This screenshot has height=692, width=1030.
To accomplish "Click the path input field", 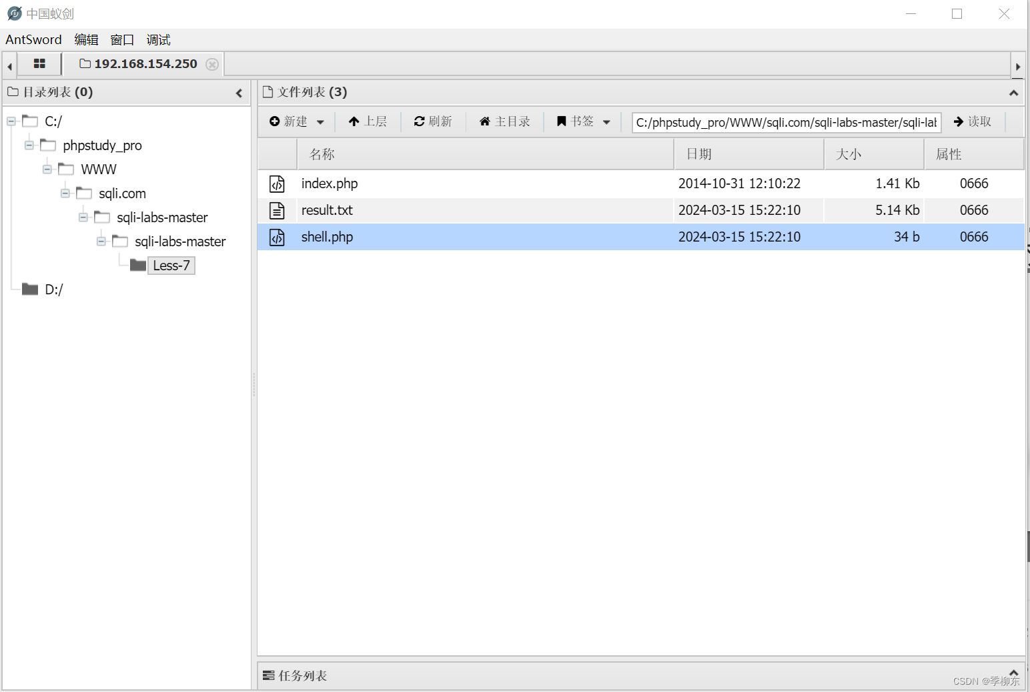I will tap(787, 122).
